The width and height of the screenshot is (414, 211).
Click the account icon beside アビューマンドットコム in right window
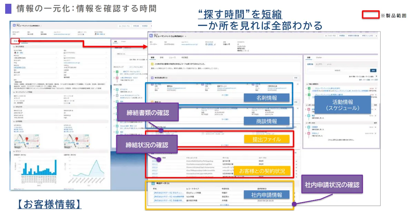[x=151, y=36]
